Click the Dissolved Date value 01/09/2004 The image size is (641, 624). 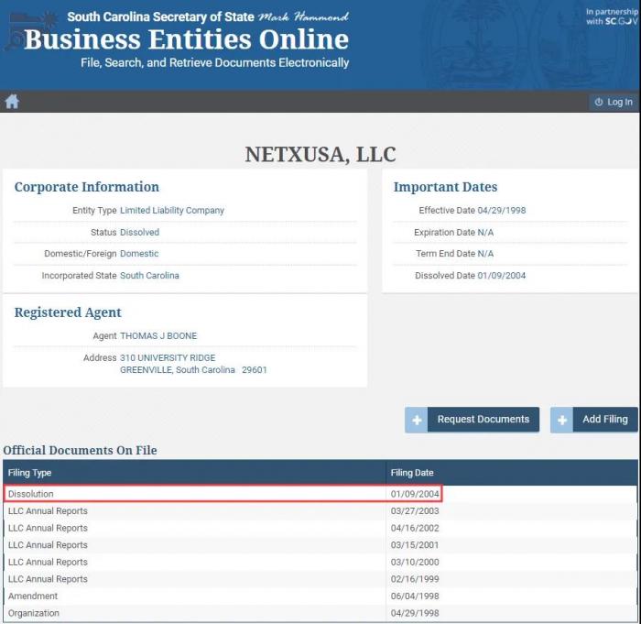click(501, 276)
